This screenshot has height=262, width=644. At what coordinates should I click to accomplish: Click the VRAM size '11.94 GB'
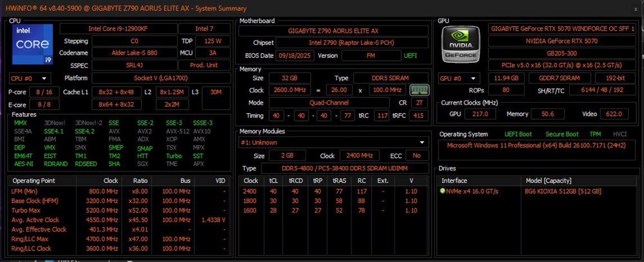[506, 78]
